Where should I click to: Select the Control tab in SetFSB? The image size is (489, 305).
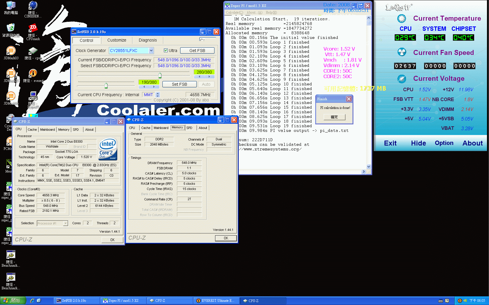(x=86, y=40)
